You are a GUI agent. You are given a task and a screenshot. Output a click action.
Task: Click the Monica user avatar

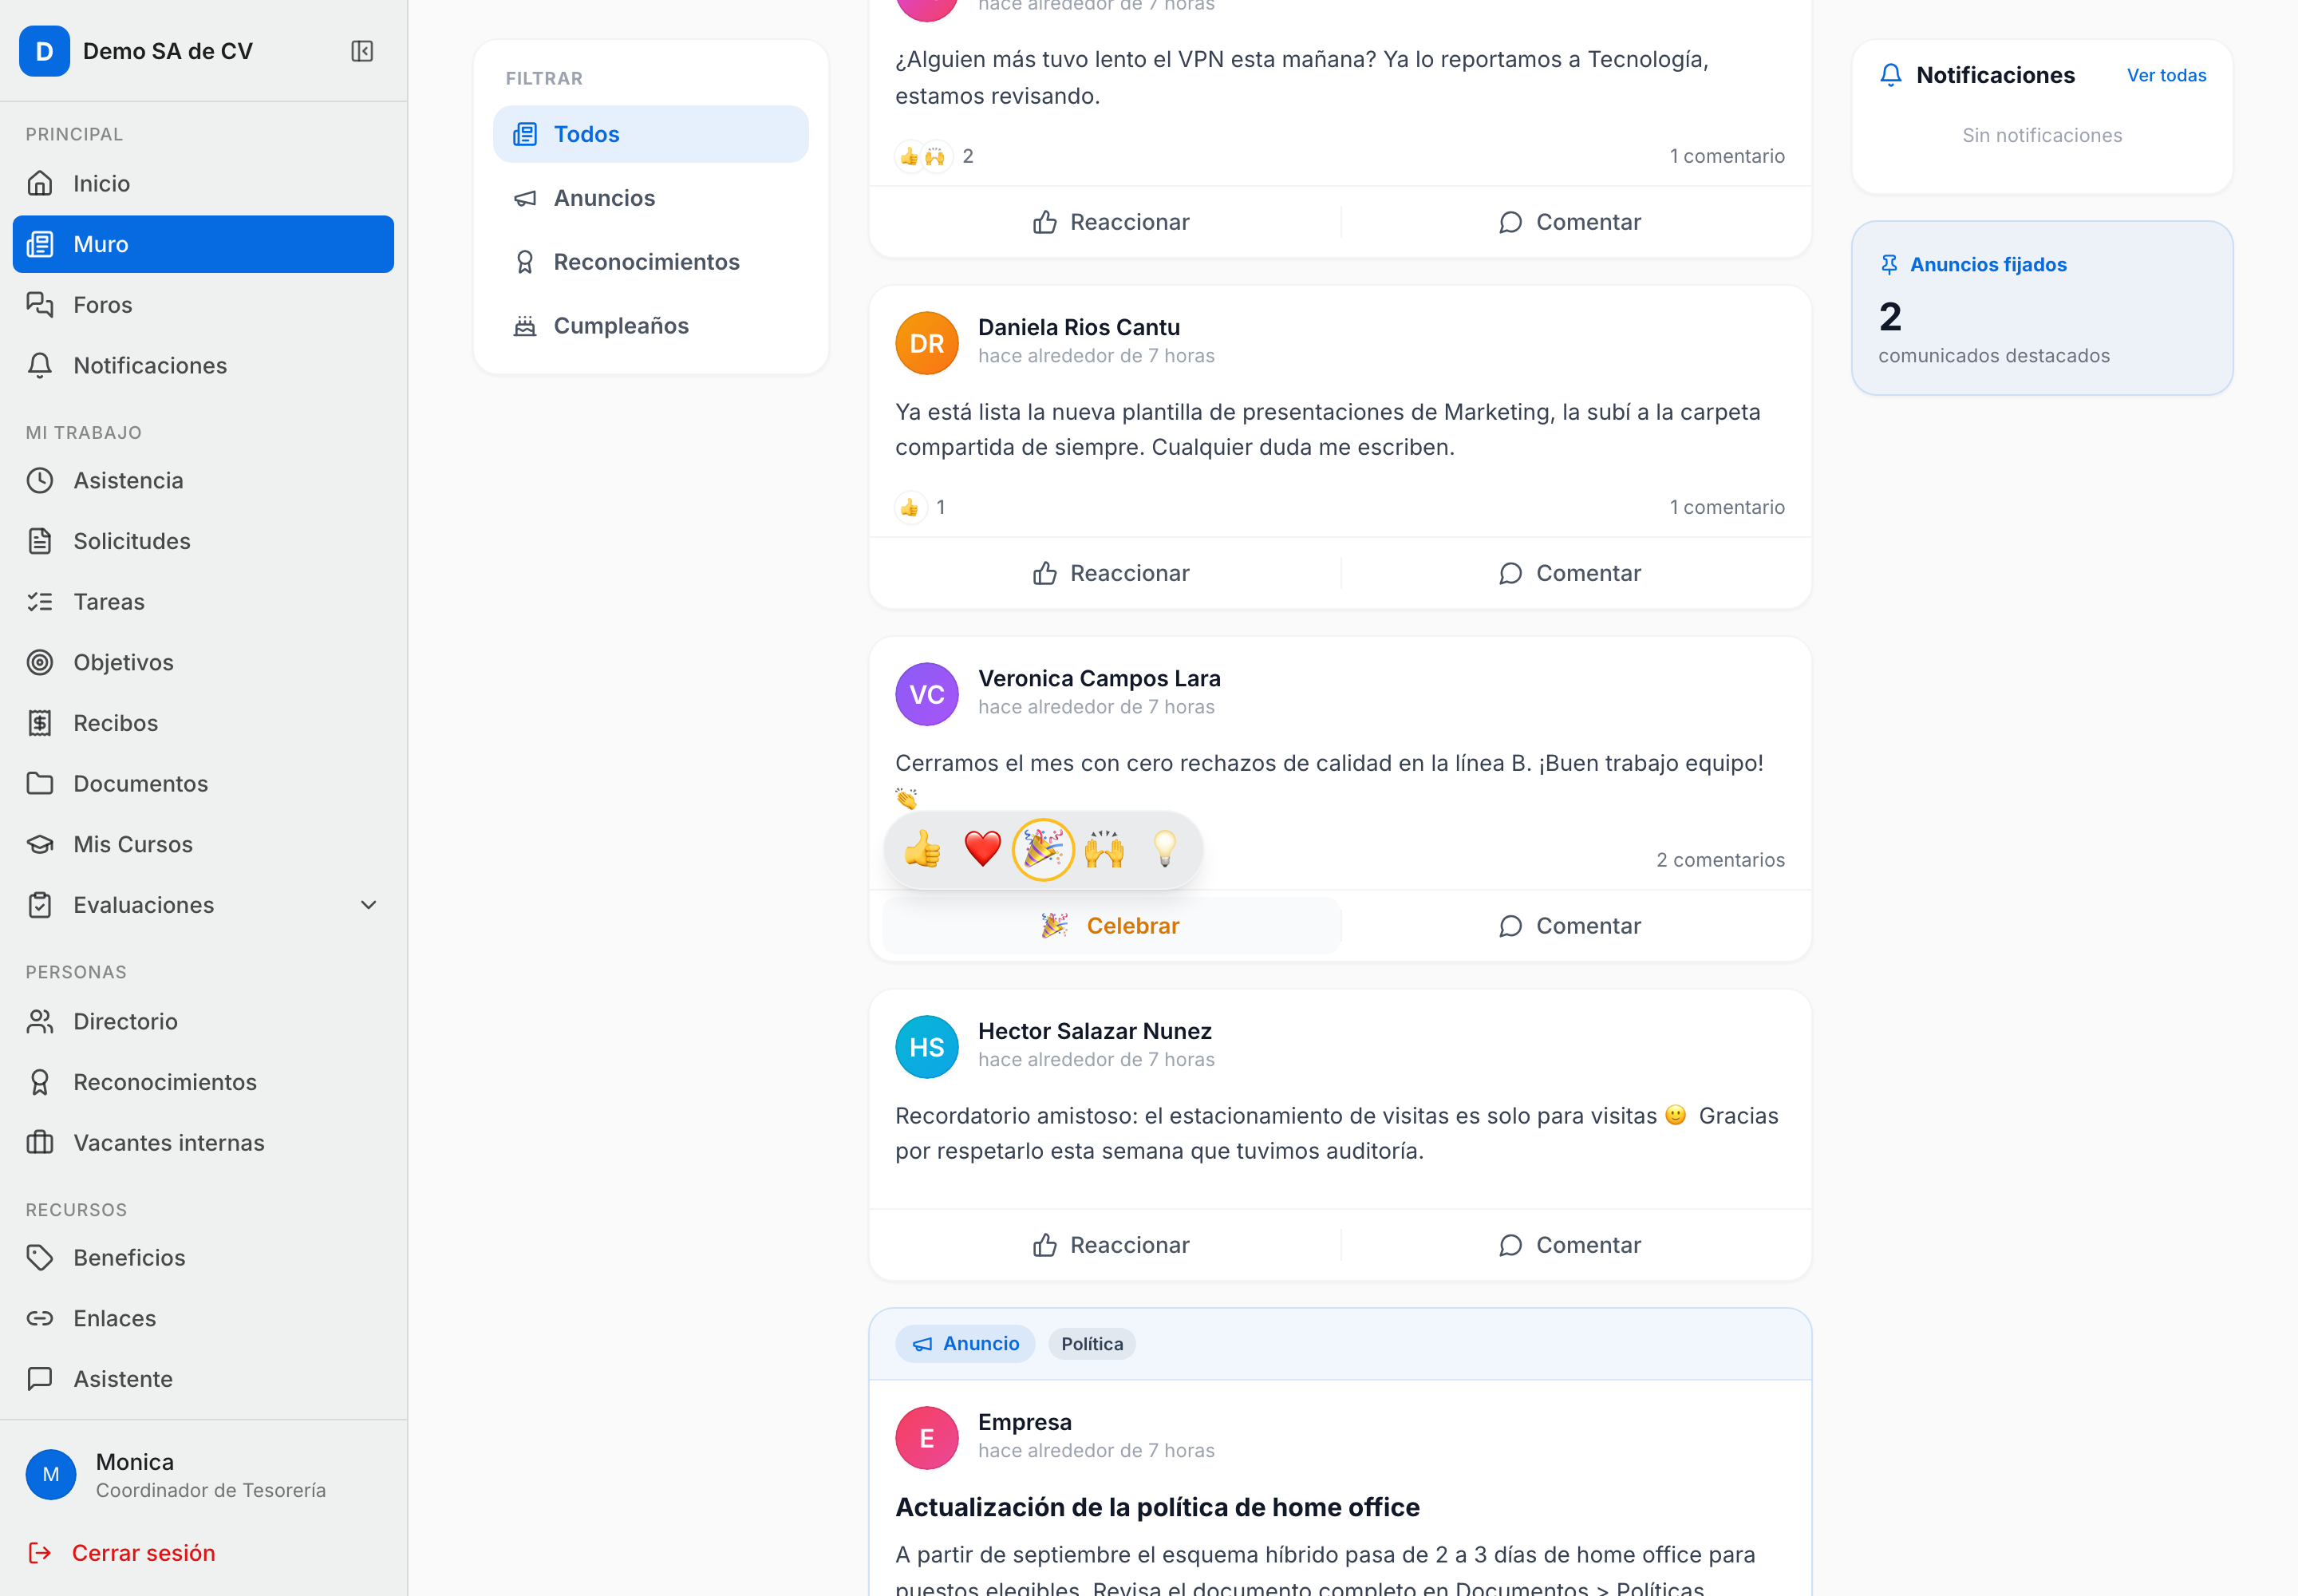tap(51, 1475)
